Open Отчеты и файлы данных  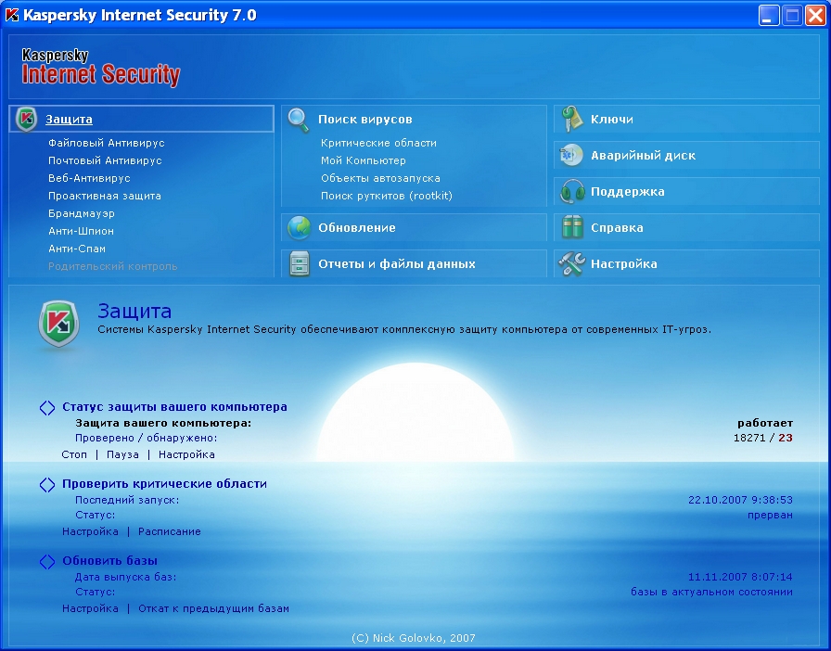(414, 263)
